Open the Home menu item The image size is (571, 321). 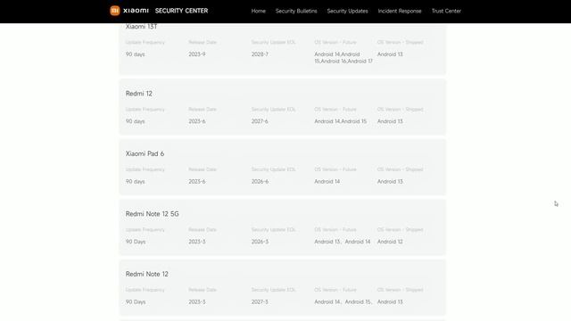point(258,11)
